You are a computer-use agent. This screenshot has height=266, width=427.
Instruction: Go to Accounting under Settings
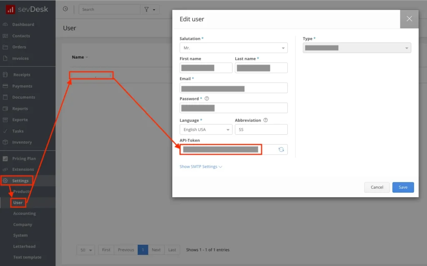click(x=24, y=214)
